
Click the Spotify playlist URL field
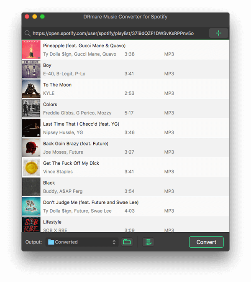pos(113,33)
